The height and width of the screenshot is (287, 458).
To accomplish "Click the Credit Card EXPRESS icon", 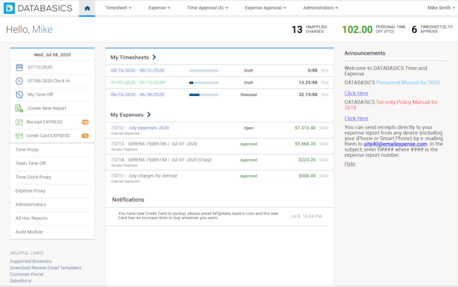I will pyautogui.click(x=19, y=136).
